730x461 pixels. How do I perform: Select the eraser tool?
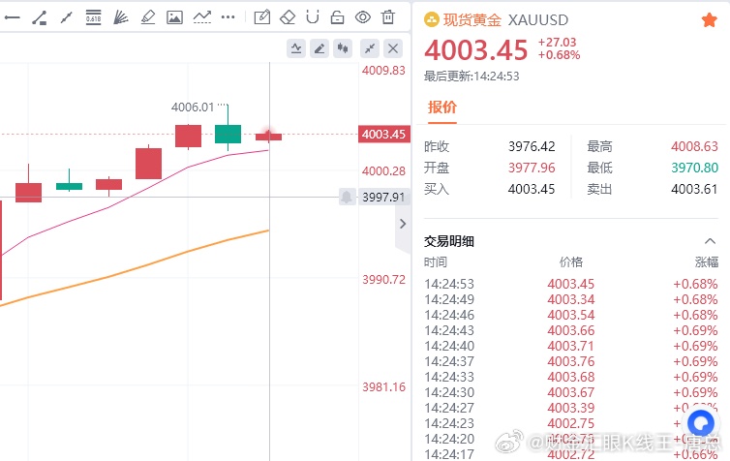[x=288, y=17]
